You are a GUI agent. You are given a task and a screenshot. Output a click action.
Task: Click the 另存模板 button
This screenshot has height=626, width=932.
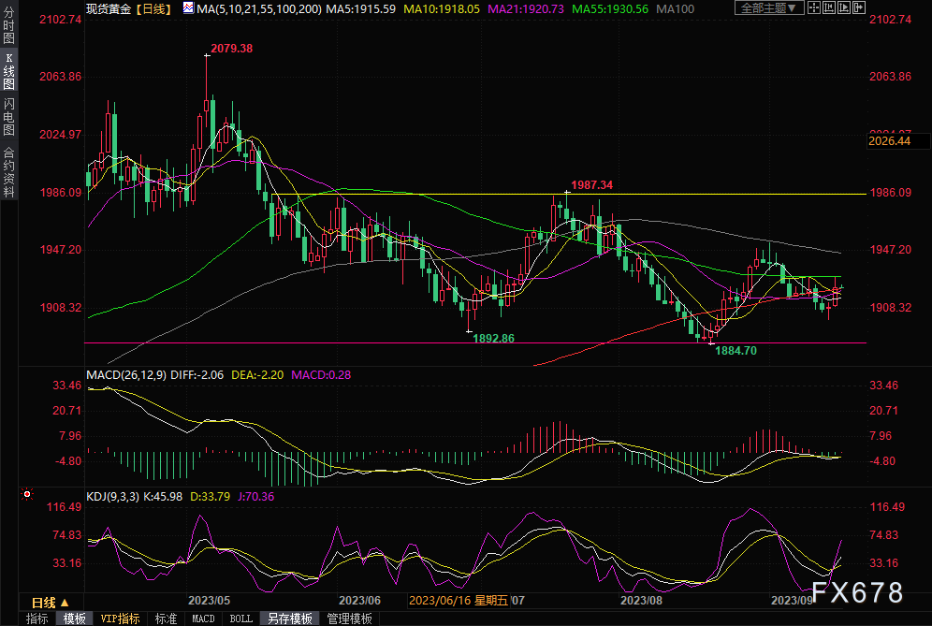tap(289, 619)
